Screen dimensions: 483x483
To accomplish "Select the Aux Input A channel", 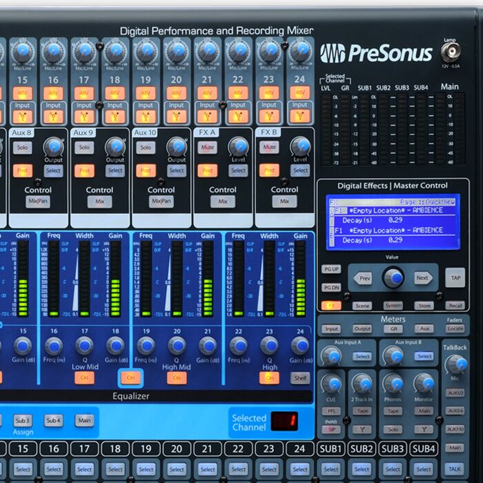I will [x=362, y=357].
